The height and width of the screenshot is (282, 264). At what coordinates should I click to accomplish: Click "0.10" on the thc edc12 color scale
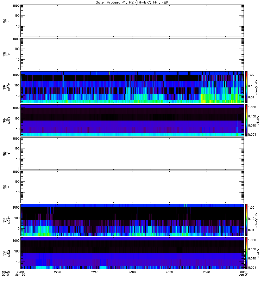[x=251, y=219]
